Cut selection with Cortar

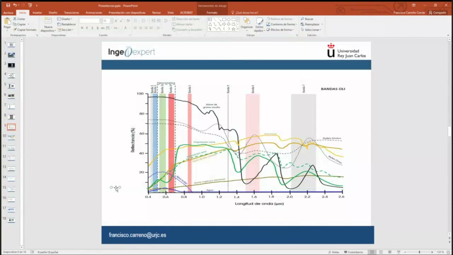coord(19,19)
